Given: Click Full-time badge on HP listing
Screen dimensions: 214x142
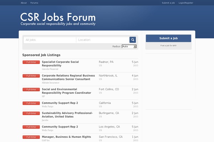Looking at the screenshot, I should point(31,89).
